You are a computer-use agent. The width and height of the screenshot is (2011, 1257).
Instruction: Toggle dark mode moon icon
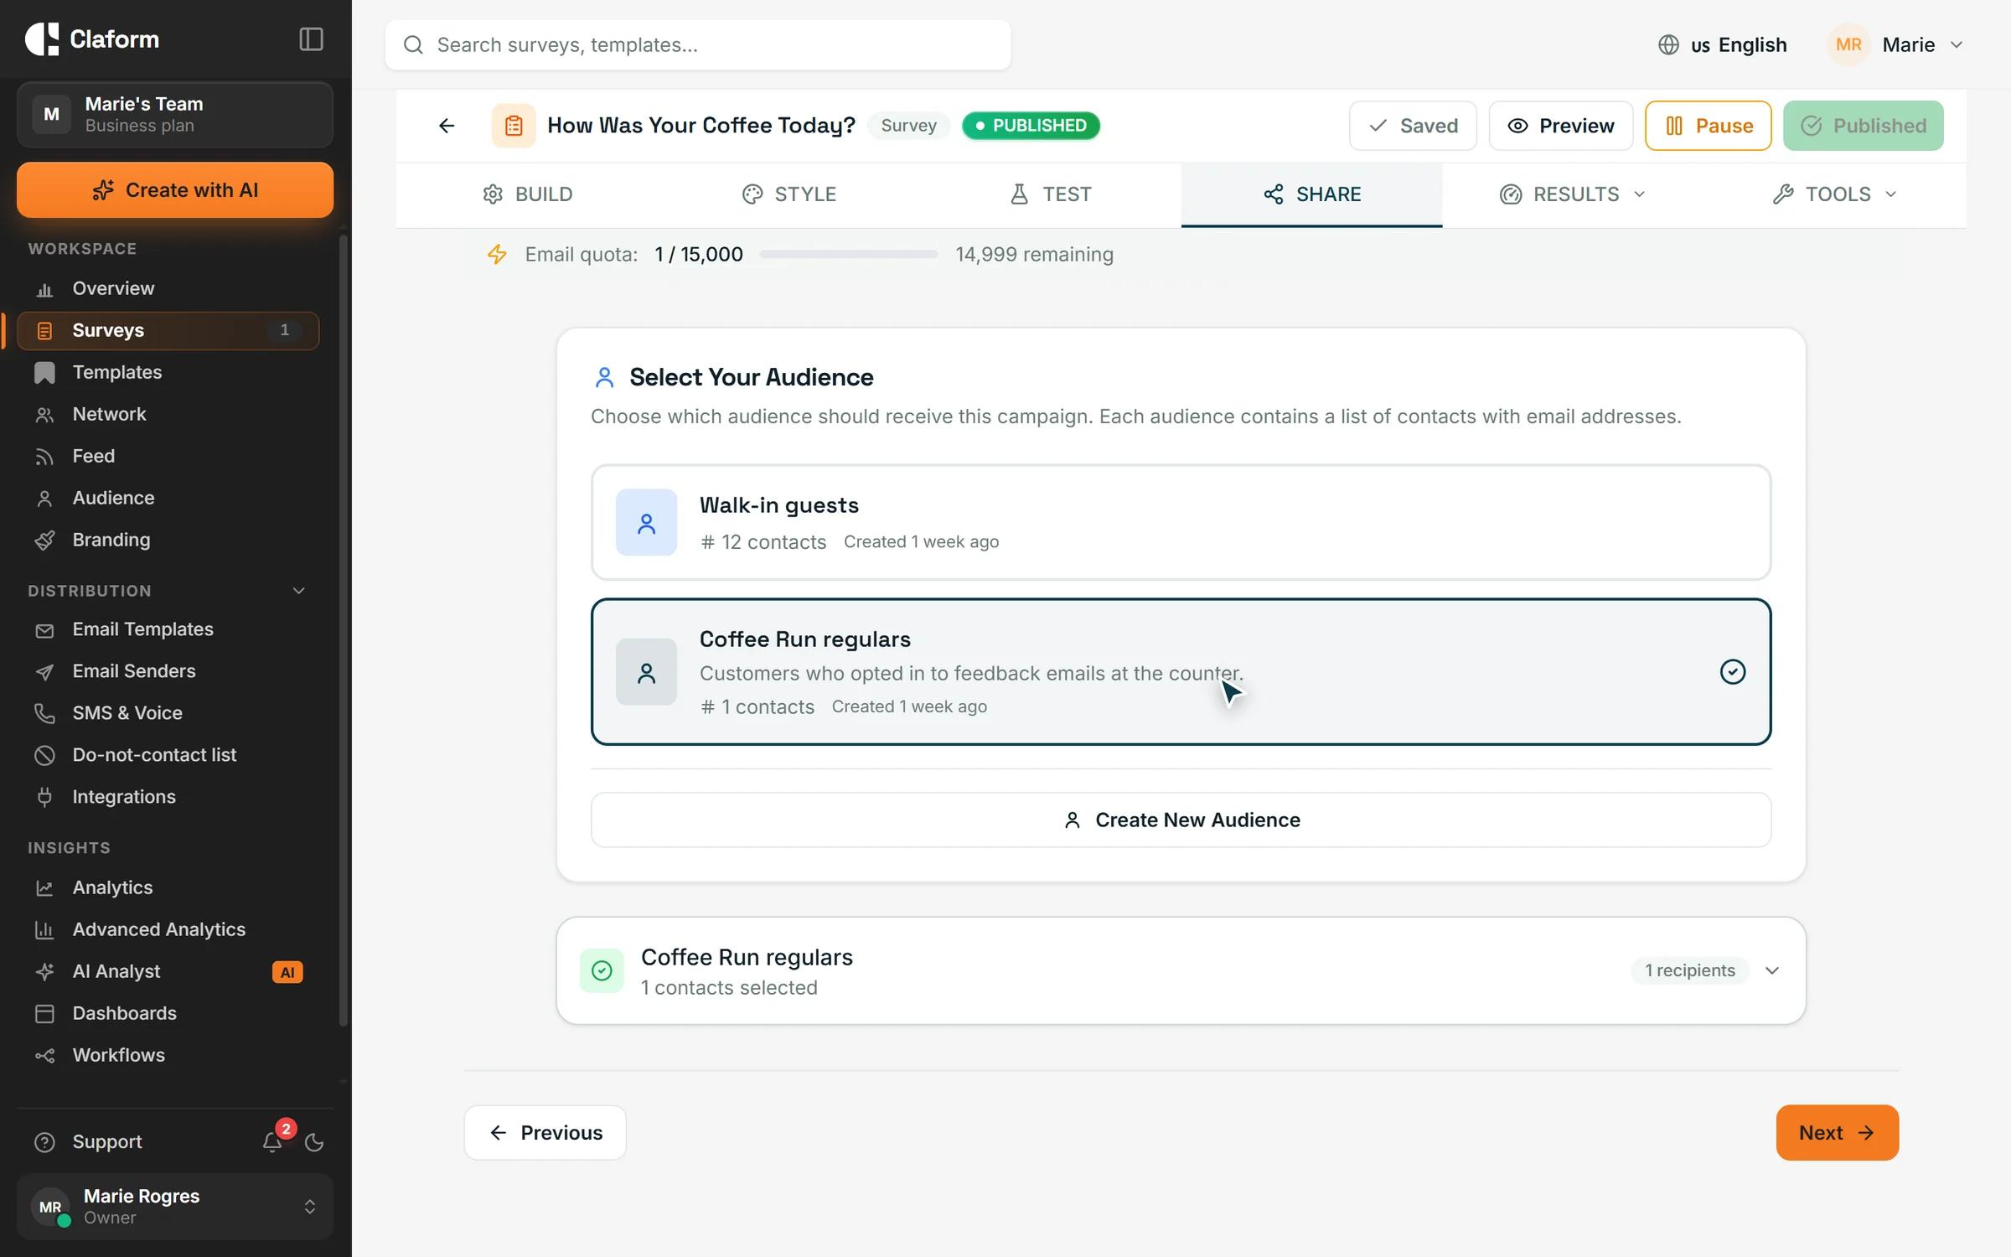314,1142
